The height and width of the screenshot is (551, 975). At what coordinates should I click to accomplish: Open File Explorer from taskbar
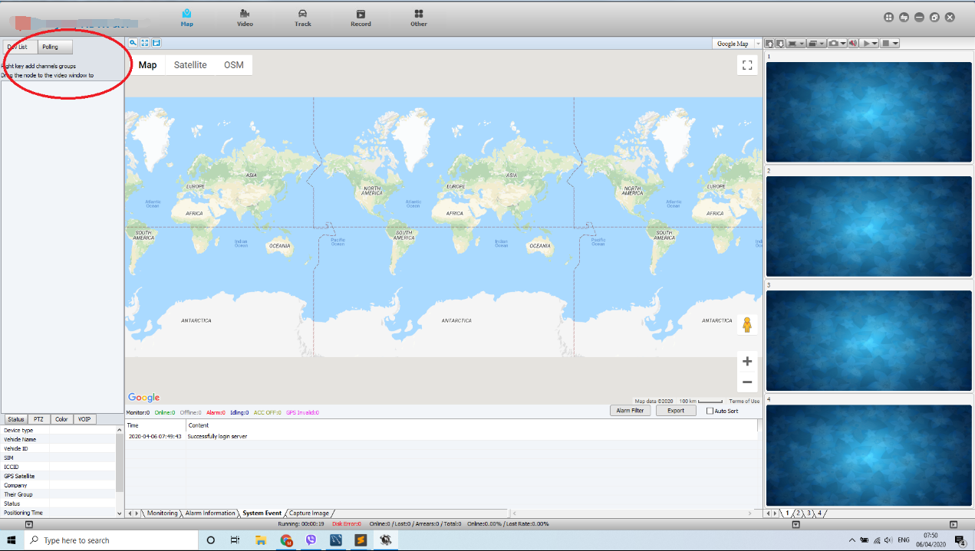[261, 540]
